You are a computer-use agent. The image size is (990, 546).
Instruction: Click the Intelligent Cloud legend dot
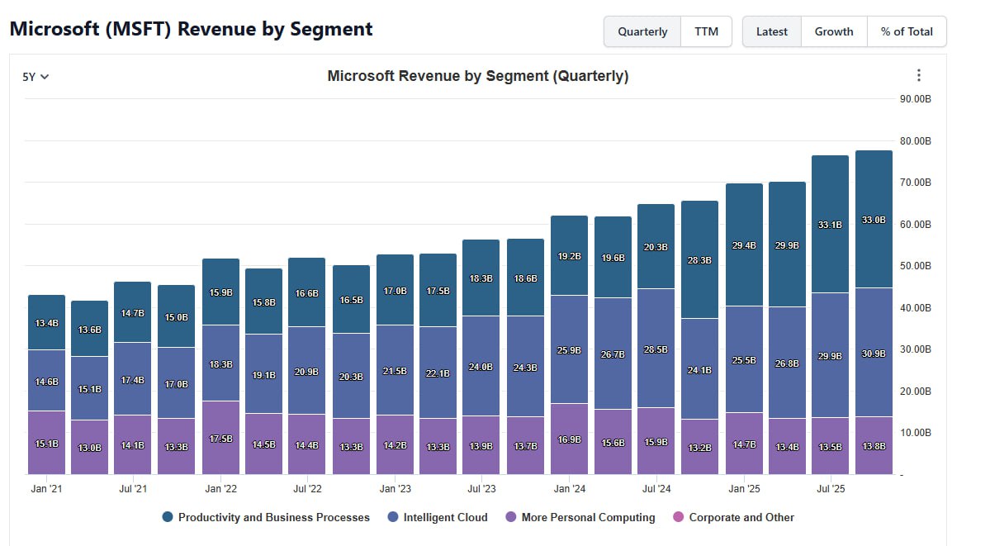(x=393, y=517)
